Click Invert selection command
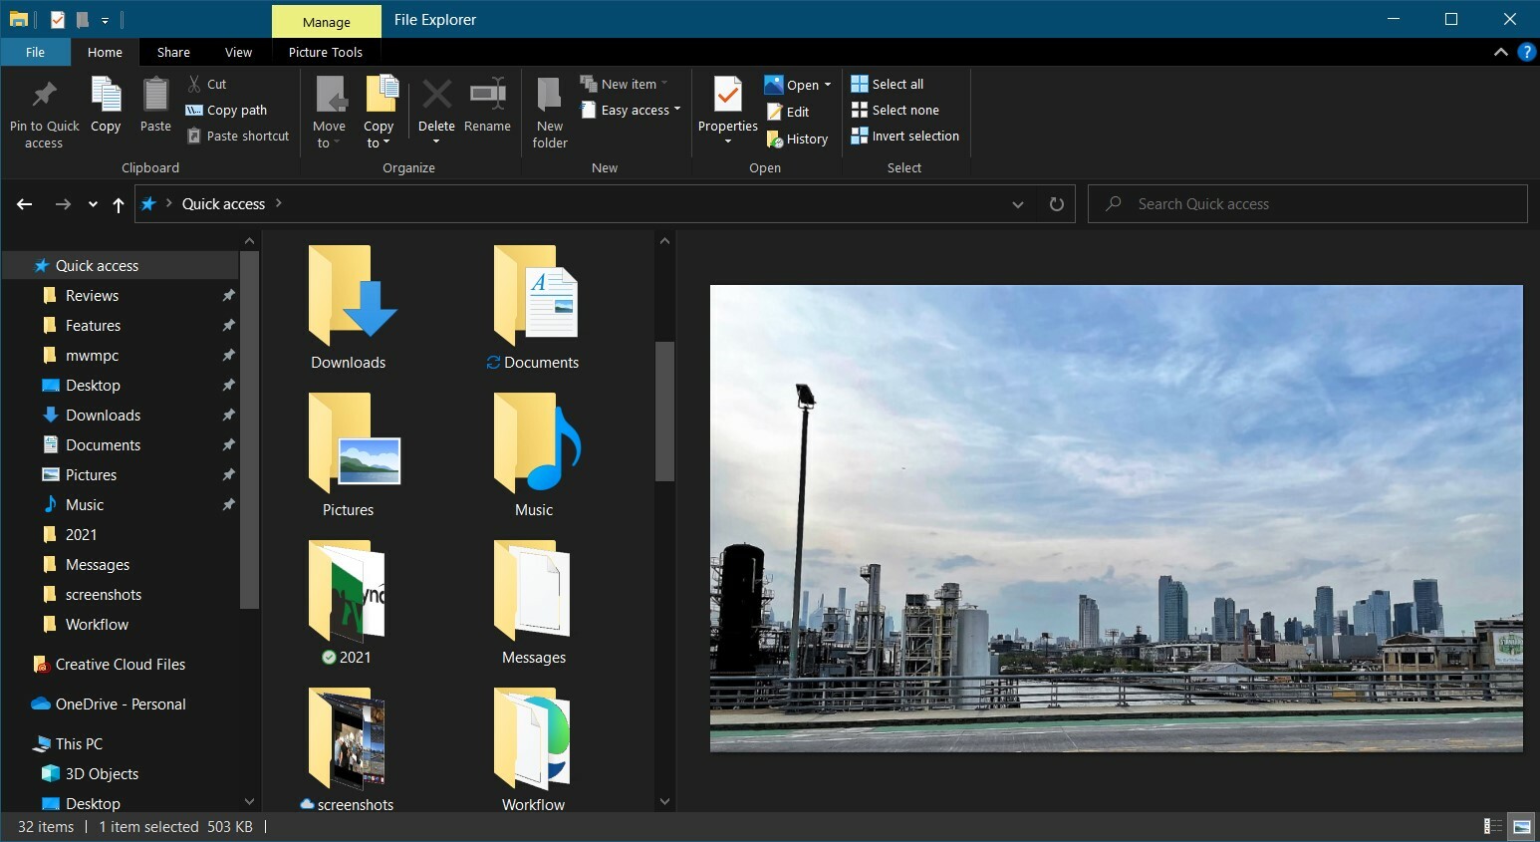Viewport: 1540px width, 842px height. [905, 137]
